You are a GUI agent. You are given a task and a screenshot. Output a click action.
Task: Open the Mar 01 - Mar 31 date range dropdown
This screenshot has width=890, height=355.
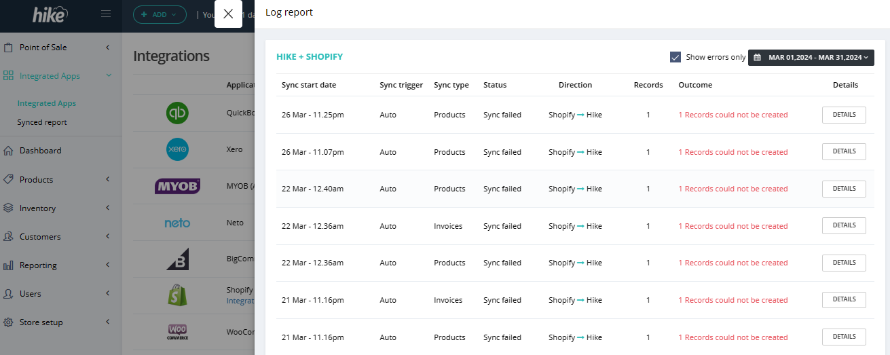click(x=811, y=58)
